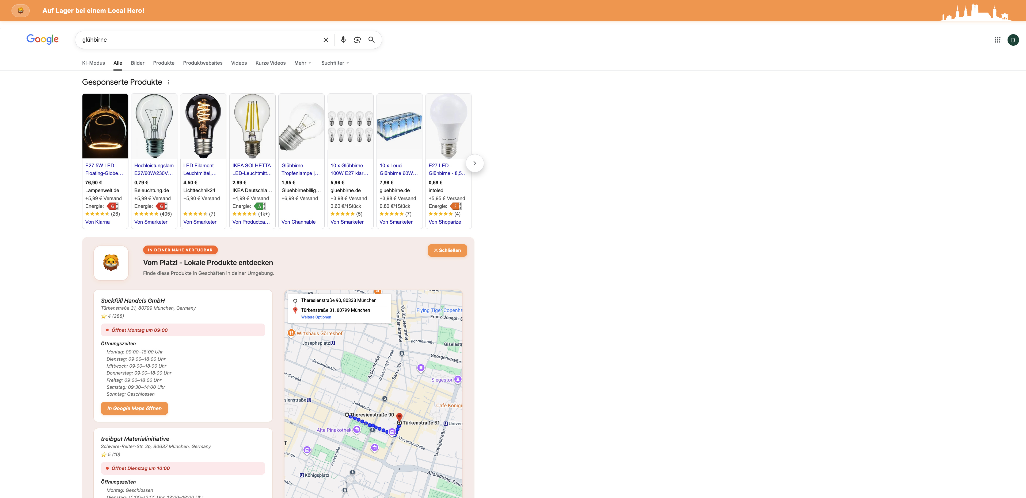Image resolution: width=1026 pixels, height=498 pixels.
Task: Click the E27 5W LED Floating-Globe thumbnail
Action: pos(105,126)
